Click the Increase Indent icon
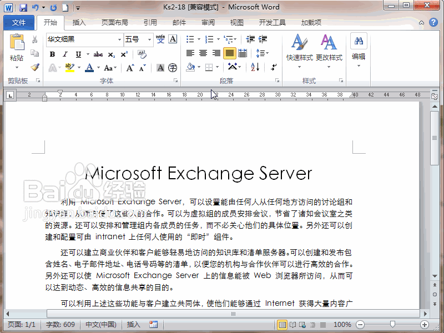Screen dimensions: 444x333 click(263, 39)
